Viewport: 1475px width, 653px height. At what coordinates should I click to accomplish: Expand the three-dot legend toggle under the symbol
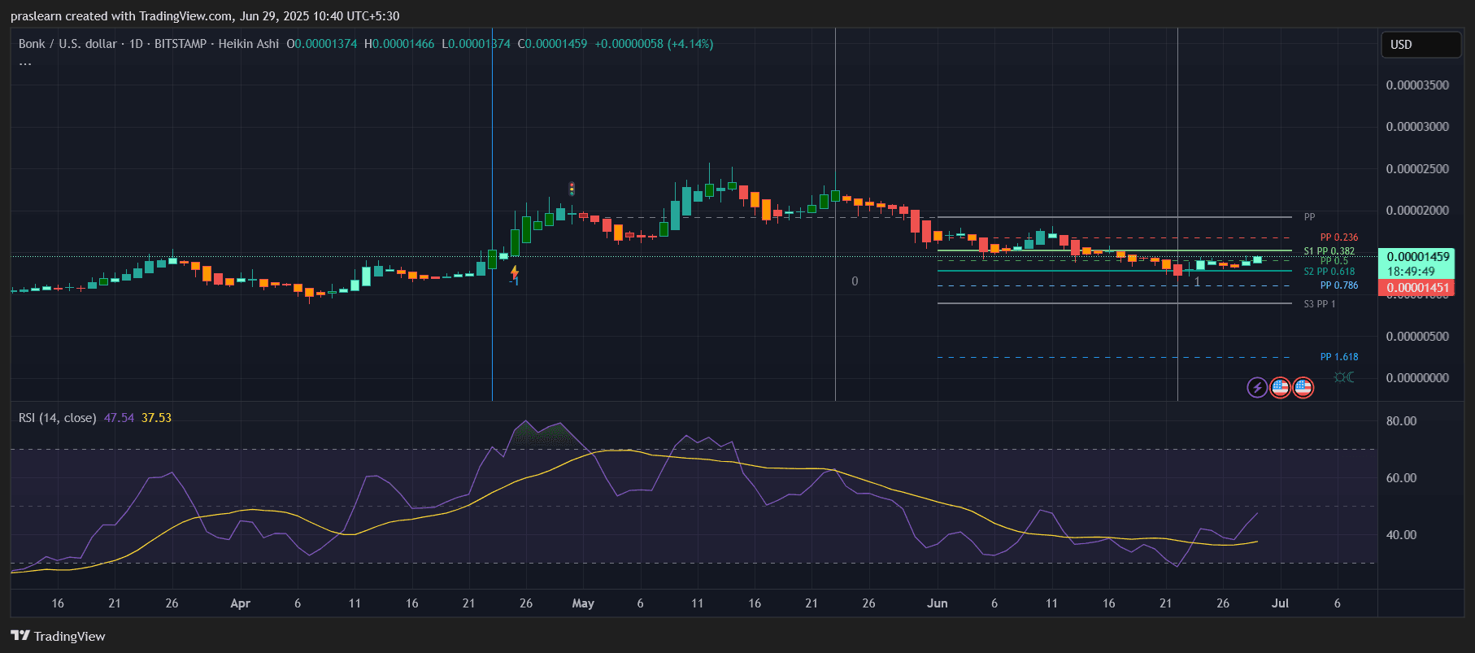click(25, 64)
